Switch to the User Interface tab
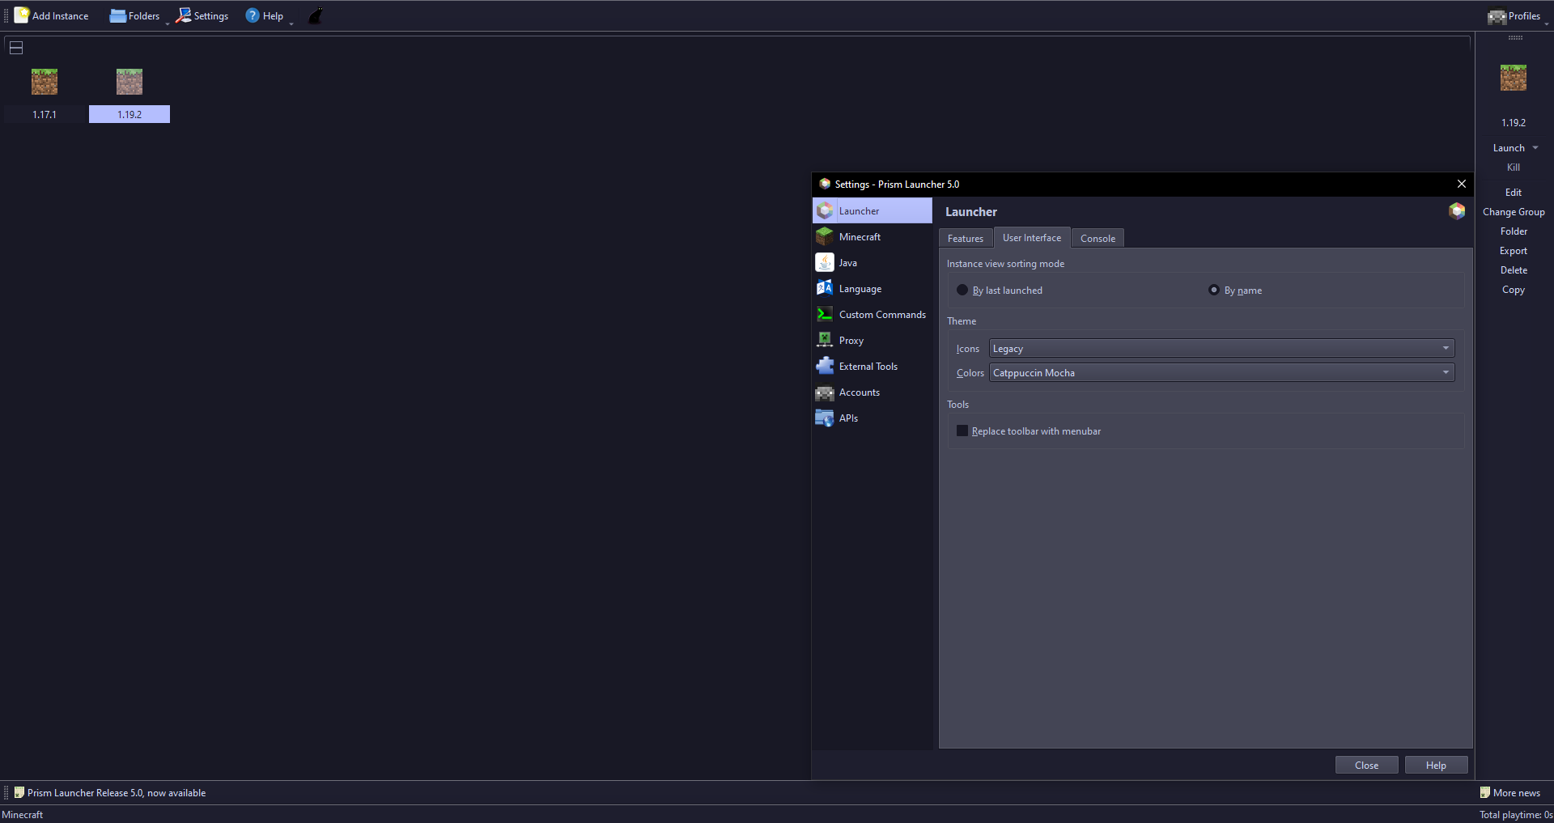The height and width of the screenshot is (823, 1554). tap(1032, 237)
